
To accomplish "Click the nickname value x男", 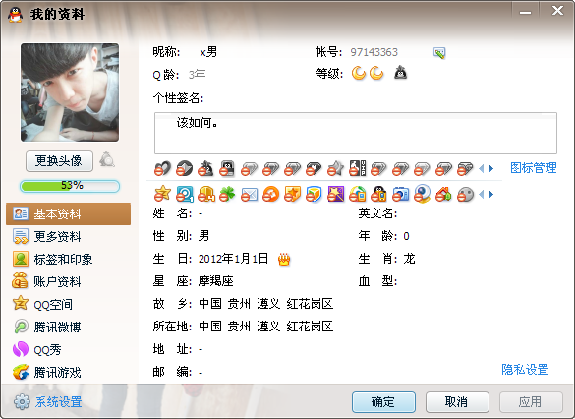I will point(208,52).
